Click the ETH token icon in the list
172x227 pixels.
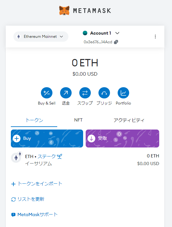coord(16,158)
